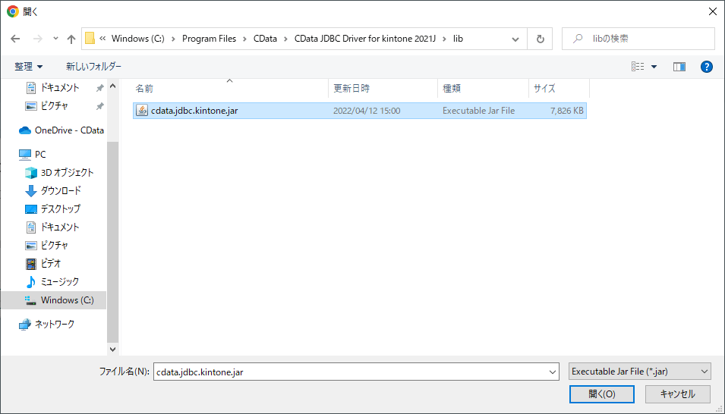
Task: Click the libの検索 search box
Action: coord(638,39)
